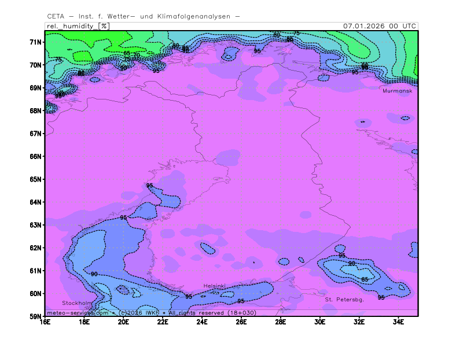Viewport: 463px width, 347px height.
Task: Click the 66N latitude axis label
Action: [36, 156]
